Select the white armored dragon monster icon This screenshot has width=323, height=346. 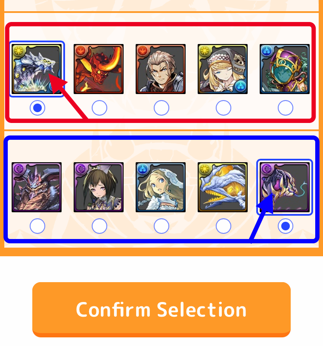point(37,69)
